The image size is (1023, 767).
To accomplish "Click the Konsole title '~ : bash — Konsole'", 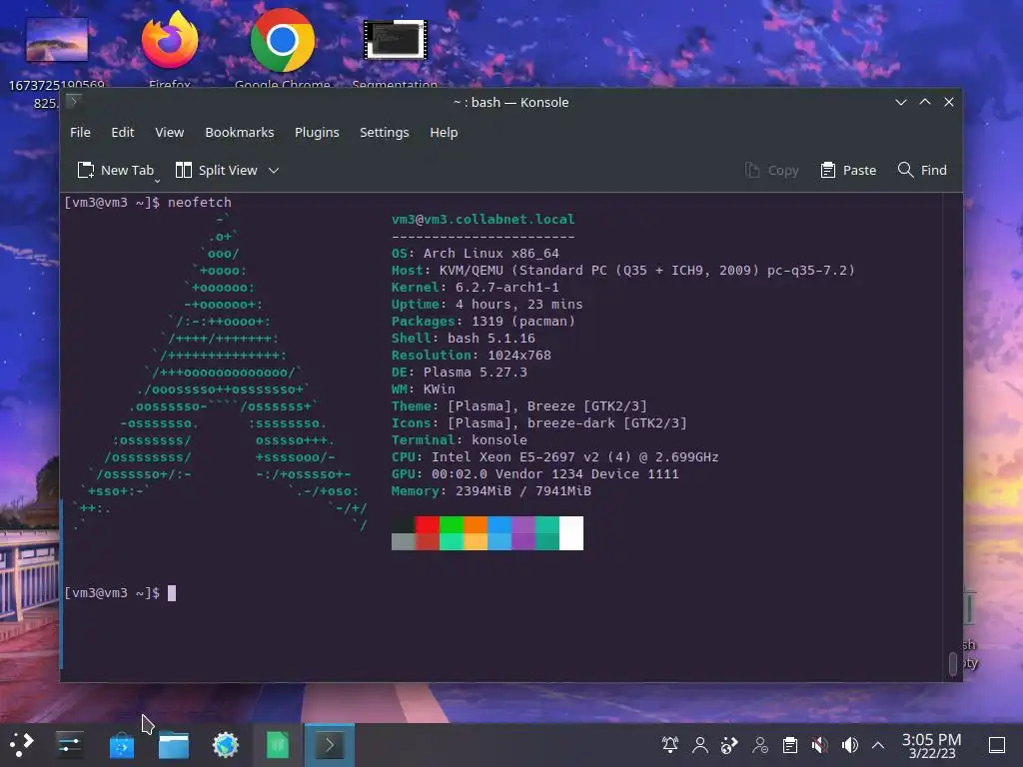I will [x=511, y=103].
